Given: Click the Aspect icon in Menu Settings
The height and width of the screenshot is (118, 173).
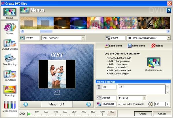Looking at the screenshot, I should pyautogui.click(x=99, y=98).
